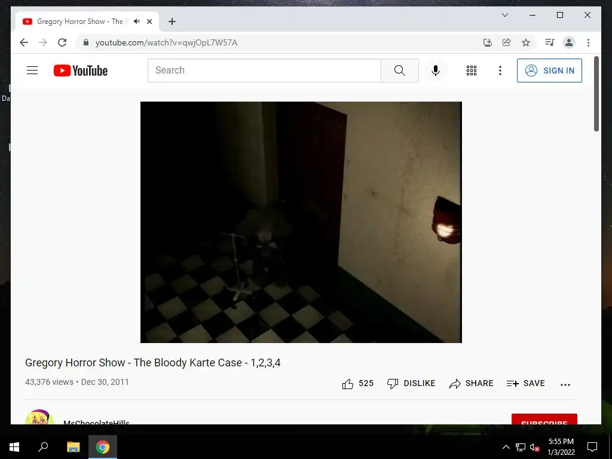Screen dimensions: 612x459
Task: Type in the YouTube Search field
Action: (x=264, y=71)
